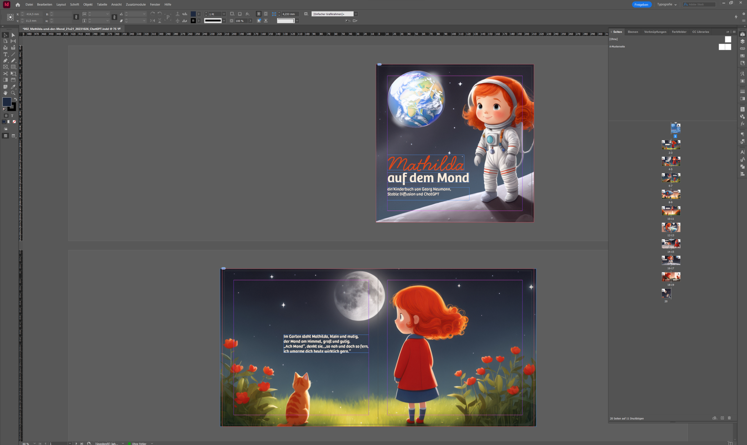The height and width of the screenshot is (445, 747).
Task: Apply None to fill or stroke
Action: [14, 122]
